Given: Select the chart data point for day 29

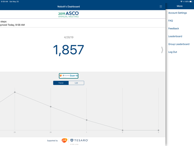Looking at the screenshot, I should (15, 92).
